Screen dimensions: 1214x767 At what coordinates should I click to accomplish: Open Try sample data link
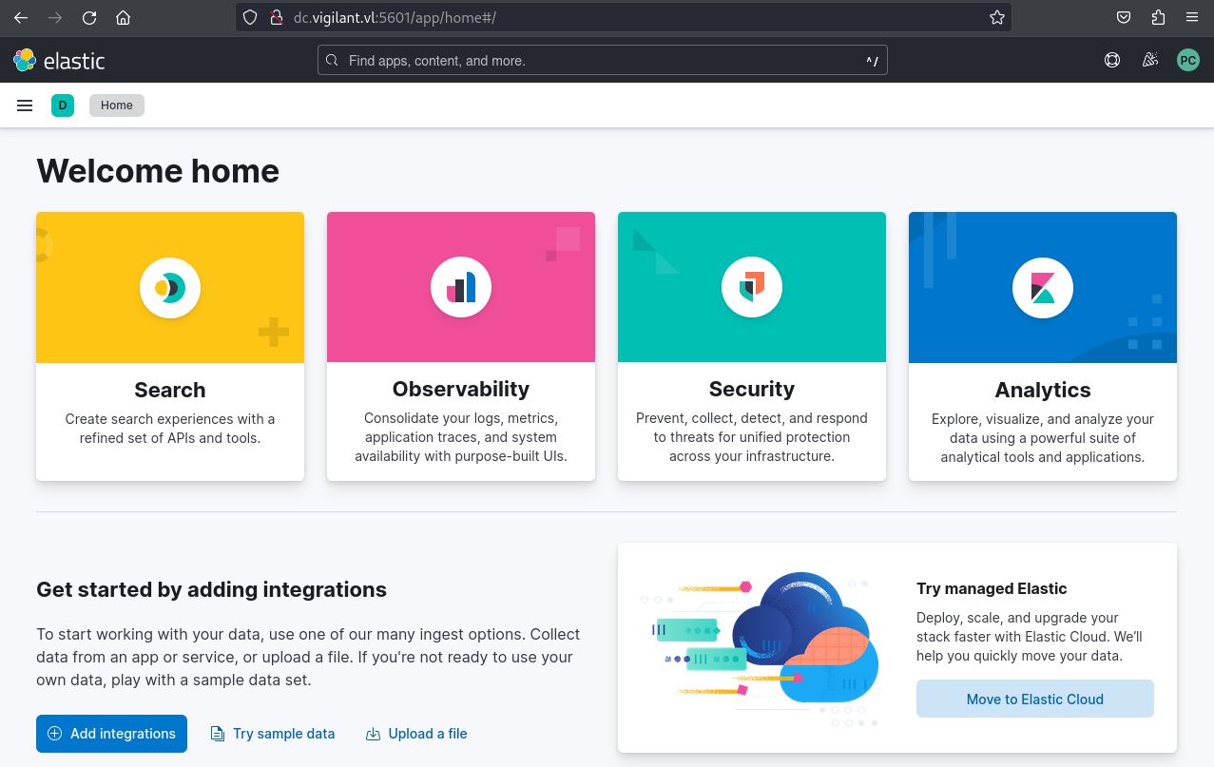pyautogui.click(x=273, y=734)
